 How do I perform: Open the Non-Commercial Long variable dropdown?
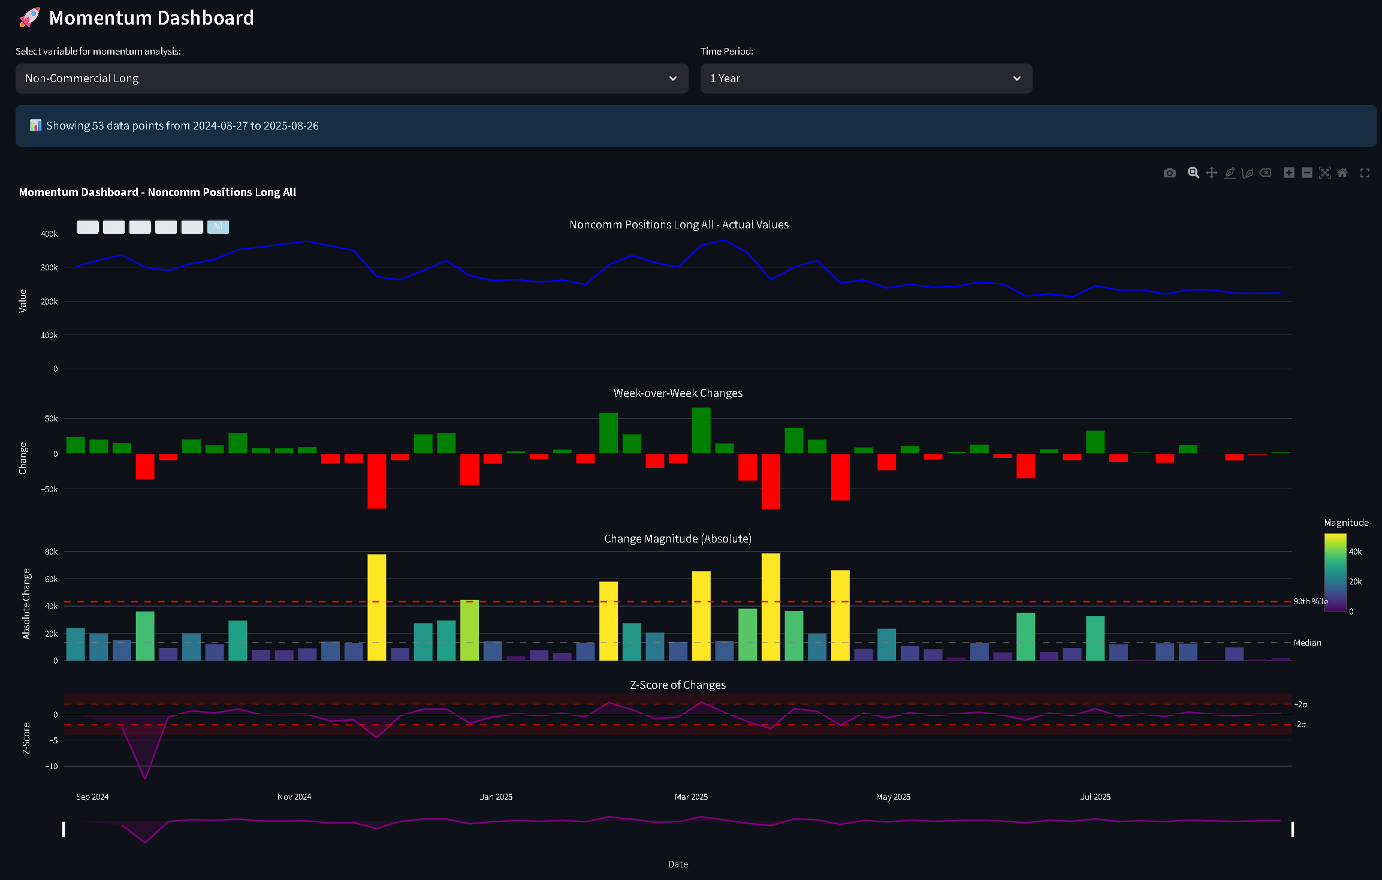point(351,79)
